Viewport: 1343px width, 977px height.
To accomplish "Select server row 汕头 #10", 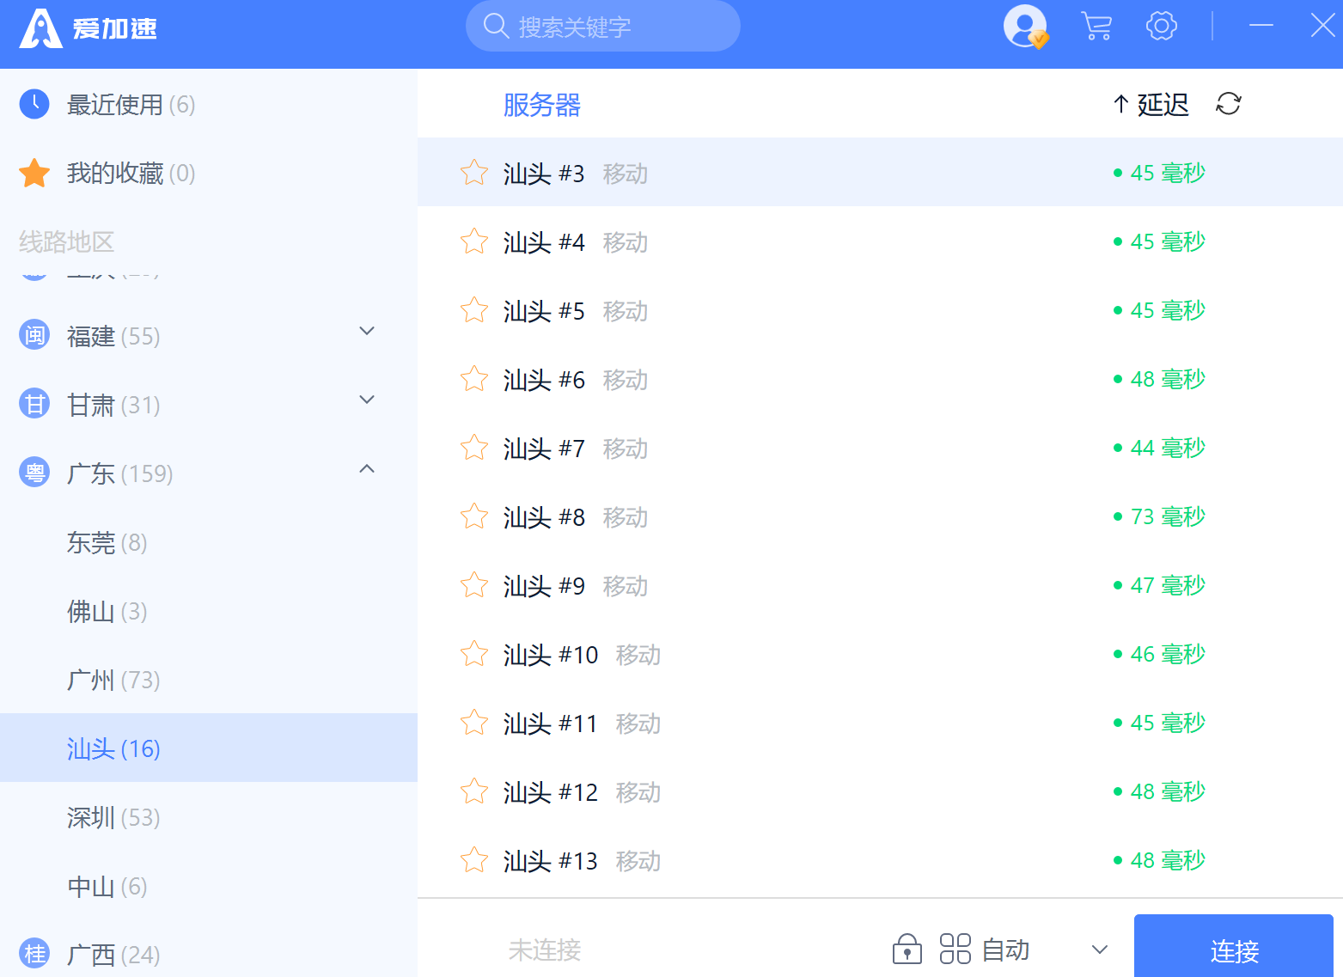I will tap(880, 654).
